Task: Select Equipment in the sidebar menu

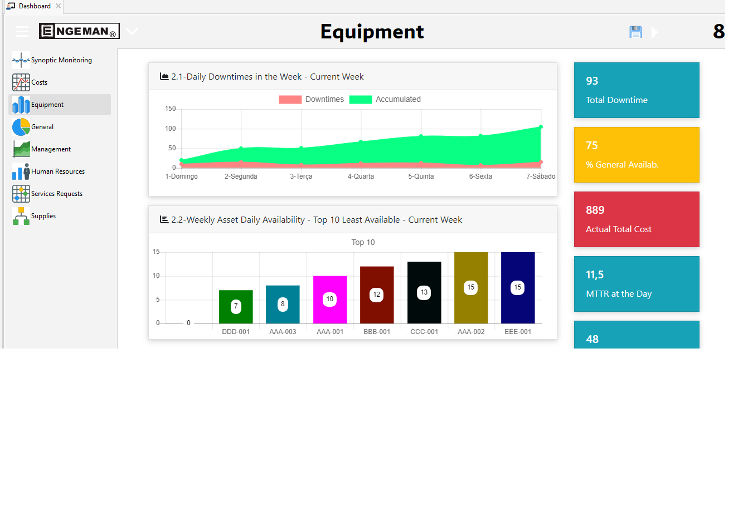Action: (47, 104)
